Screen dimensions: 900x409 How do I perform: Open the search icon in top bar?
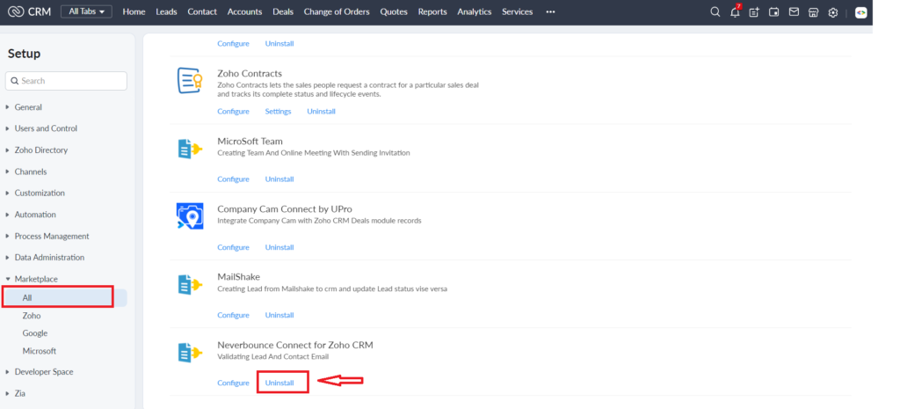pos(715,12)
